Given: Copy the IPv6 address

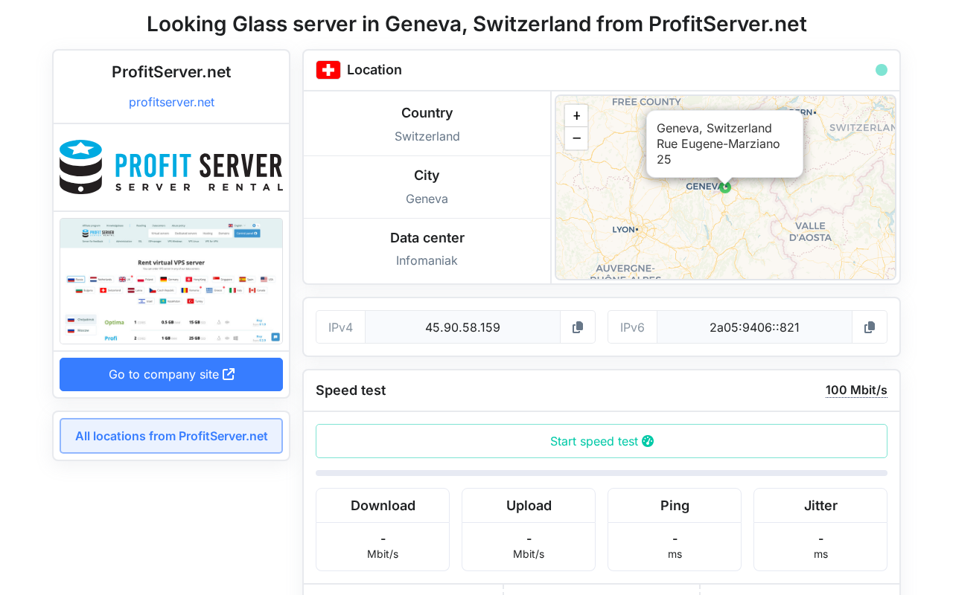Looking at the screenshot, I should 869,327.
